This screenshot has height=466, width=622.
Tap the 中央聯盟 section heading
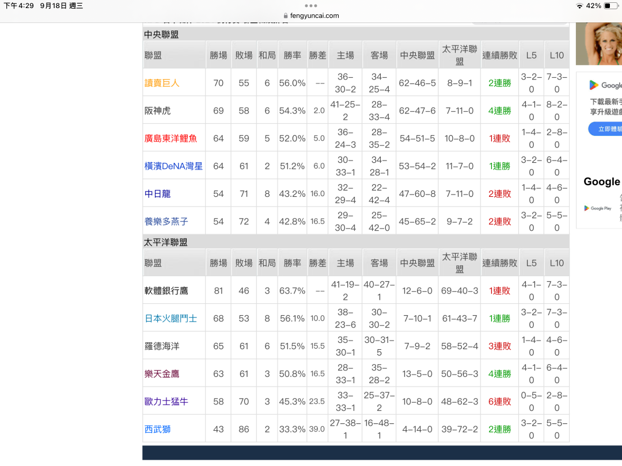[161, 35]
